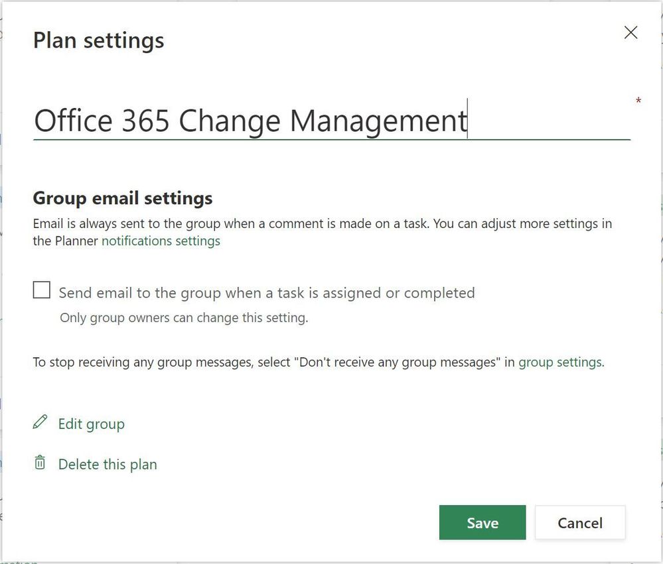Click the trash can icon beside Delete this plan
Screen dimensions: 663x564
(40, 463)
